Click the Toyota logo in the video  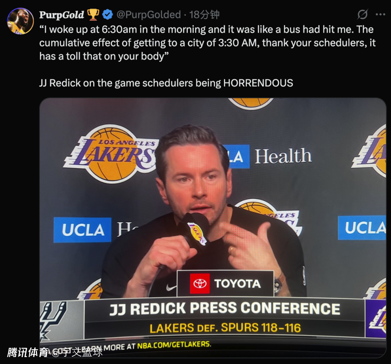pos(225,283)
